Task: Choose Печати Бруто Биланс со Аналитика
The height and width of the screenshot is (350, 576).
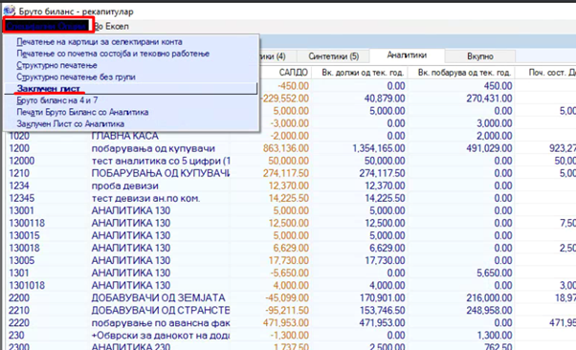Action: 82,112
